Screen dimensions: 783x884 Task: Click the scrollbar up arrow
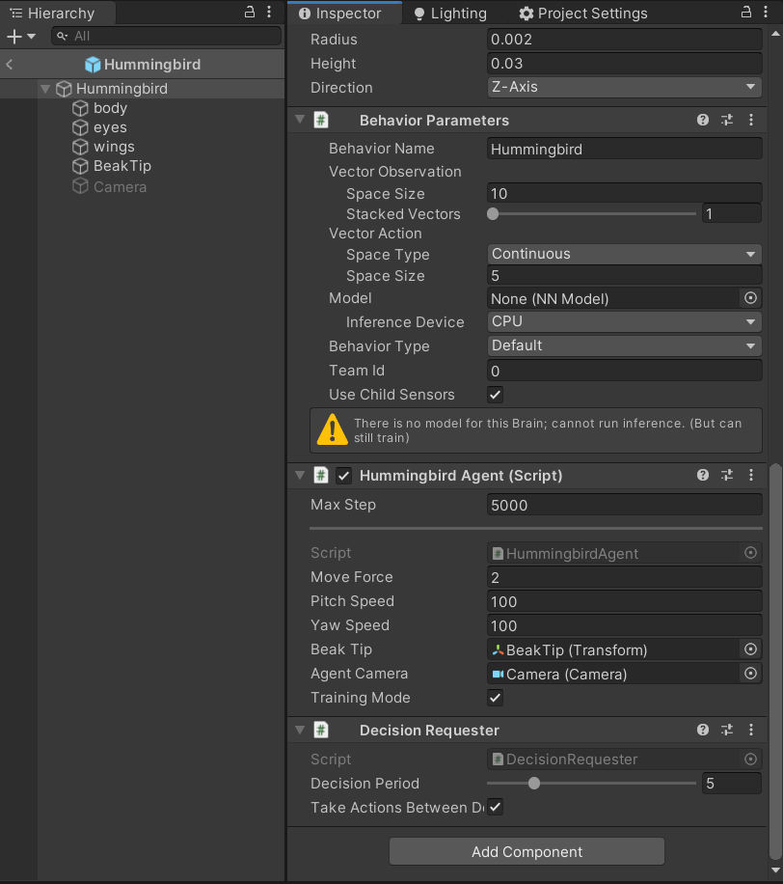(775, 34)
